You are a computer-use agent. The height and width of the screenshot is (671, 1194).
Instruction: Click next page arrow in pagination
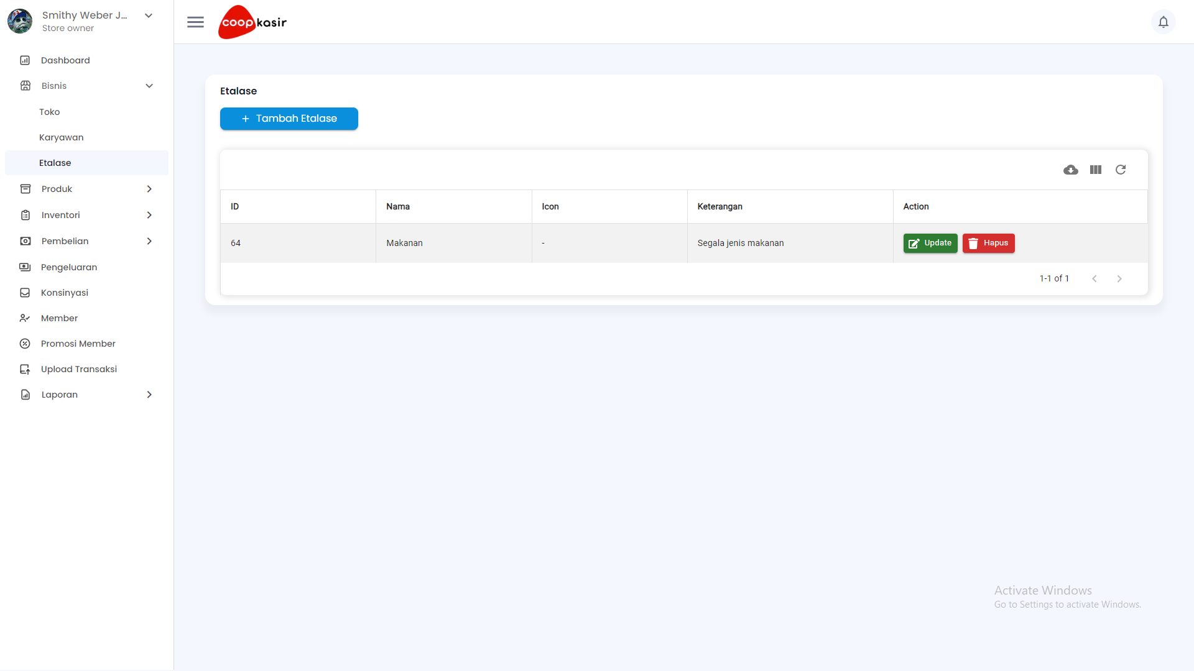tap(1120, 278)
